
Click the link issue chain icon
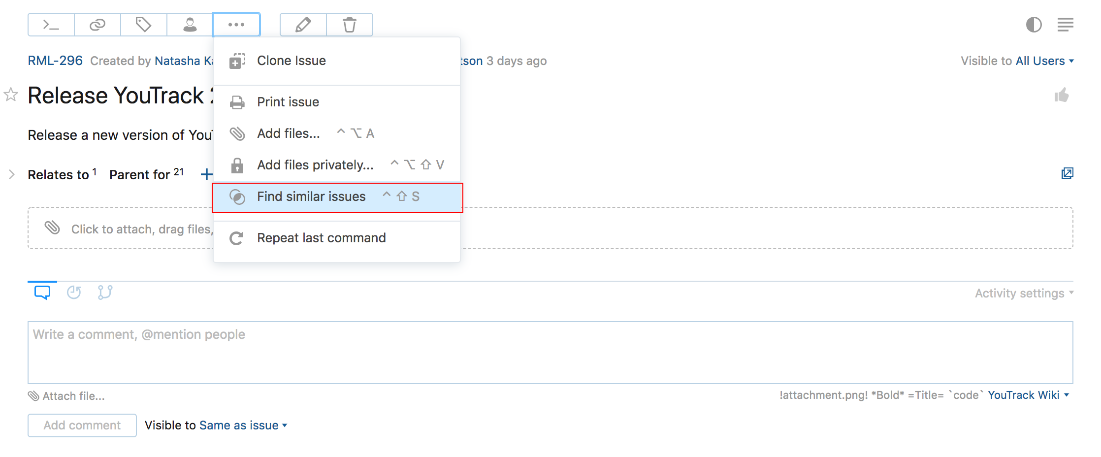(x=97, y=25)
